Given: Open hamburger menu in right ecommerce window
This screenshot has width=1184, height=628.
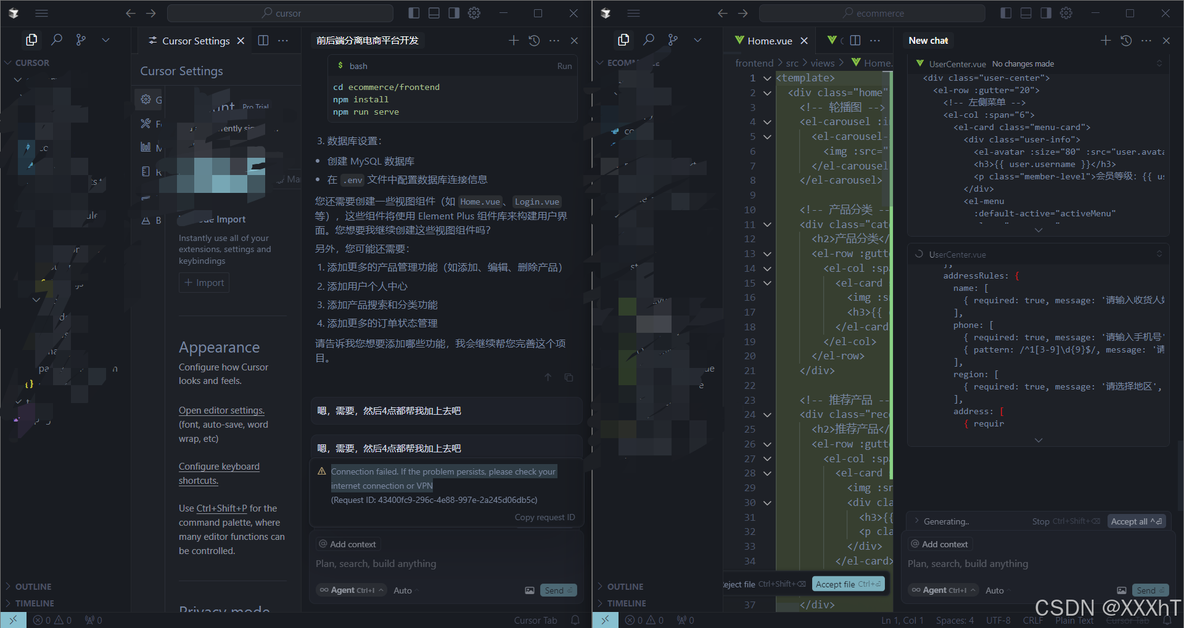Looking at the screenshot, I should (633, 13).
